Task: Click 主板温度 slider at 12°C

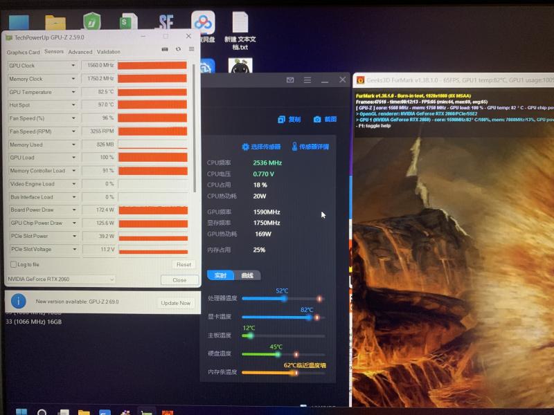Action: click(x=250, y=335)
